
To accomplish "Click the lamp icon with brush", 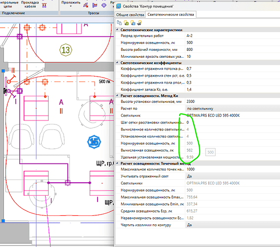I will (x=139, y=23).
